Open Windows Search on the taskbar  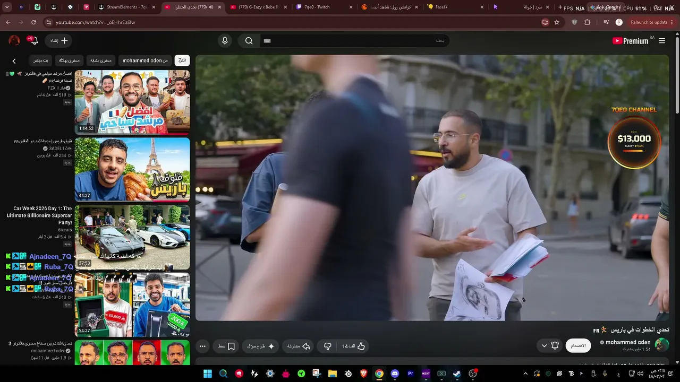coord(223,374)
